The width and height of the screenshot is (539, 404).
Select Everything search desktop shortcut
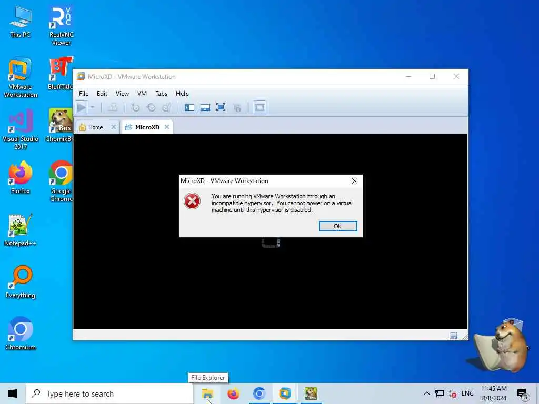pos(21,282)
